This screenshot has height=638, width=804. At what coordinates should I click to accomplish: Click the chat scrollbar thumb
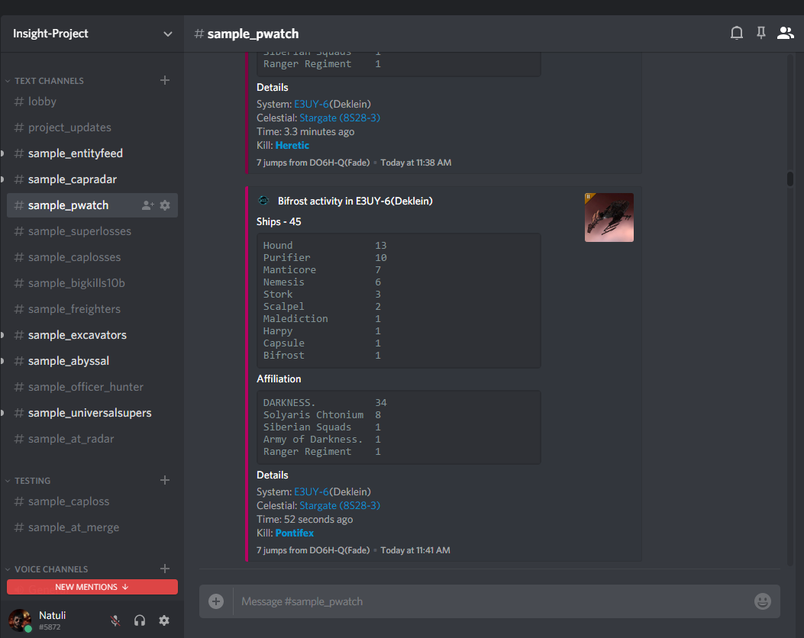pos(790,179)
